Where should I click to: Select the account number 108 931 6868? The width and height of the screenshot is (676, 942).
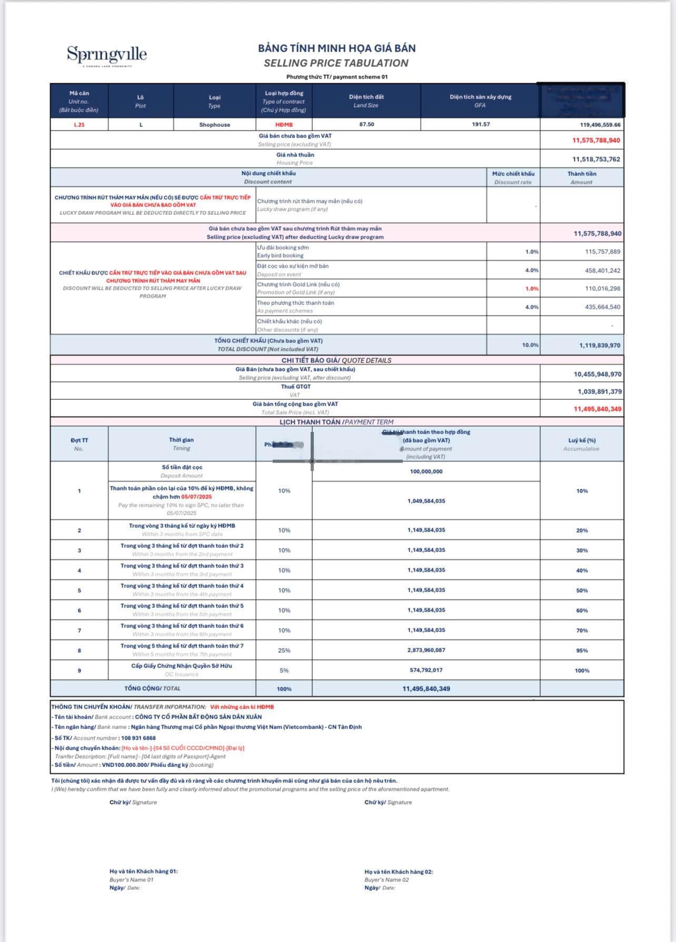coord(138,738)
